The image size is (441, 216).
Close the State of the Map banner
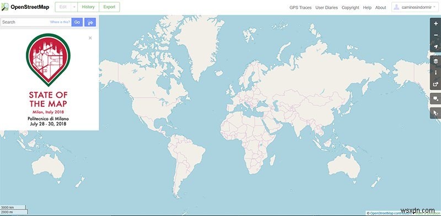90,38
